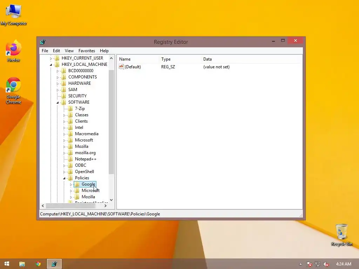Select Registry Editor taskbar button
359x269 pixels.
(x=54, y=264)
